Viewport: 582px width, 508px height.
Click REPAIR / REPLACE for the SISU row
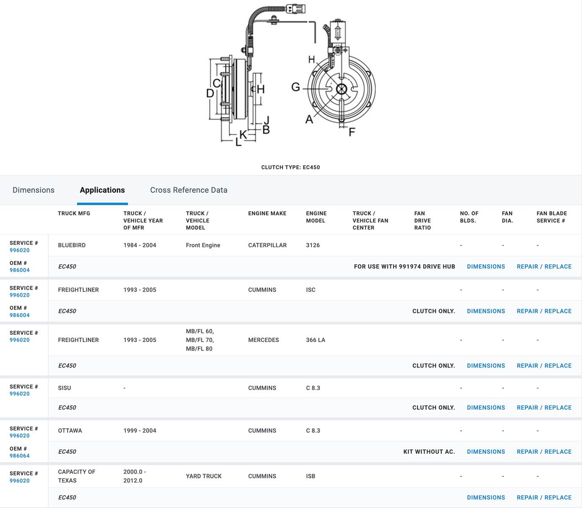click(544, 408)
